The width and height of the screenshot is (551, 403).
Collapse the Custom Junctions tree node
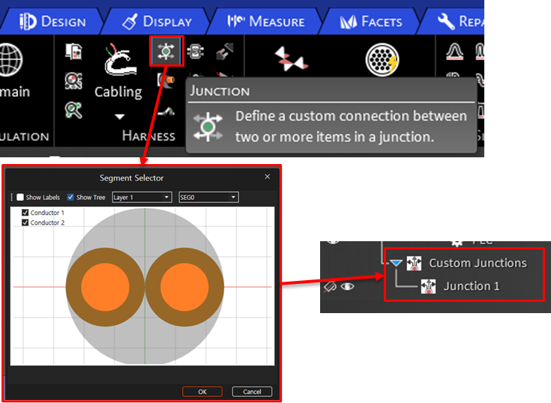pos(395,263)
